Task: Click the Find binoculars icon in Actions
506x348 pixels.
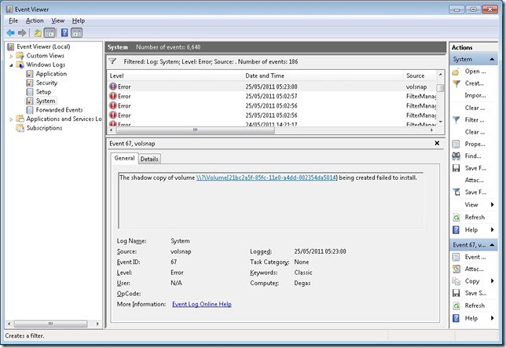Action: [456, 156]
